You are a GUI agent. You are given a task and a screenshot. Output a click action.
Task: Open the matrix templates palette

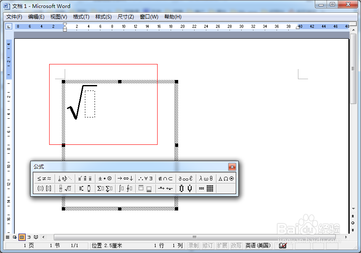click(206, 189)
